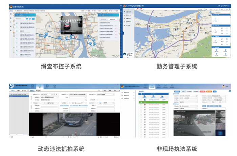The height and width of the screenshot is (156, 237).
Task: Tick the last checkbox in the 非现场执法 record list
Action: [x=141, y=135]
